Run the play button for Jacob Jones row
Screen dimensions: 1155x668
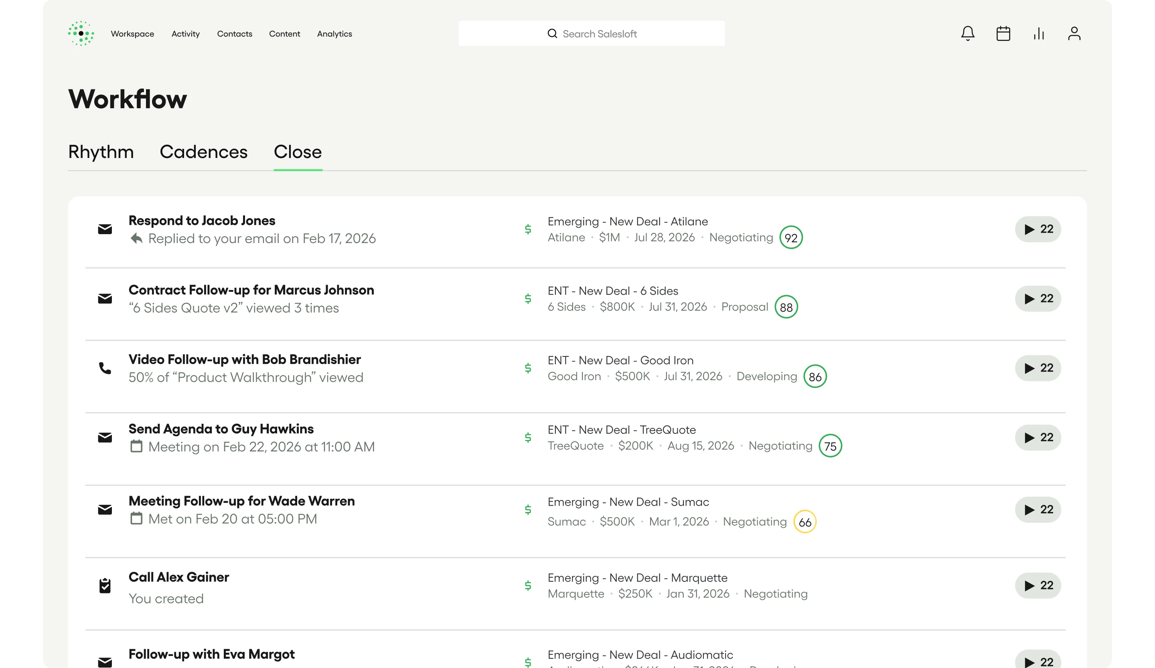[x=1037, y=229]
